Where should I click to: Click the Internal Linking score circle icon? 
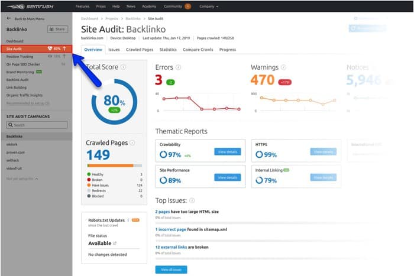(259, 180)
